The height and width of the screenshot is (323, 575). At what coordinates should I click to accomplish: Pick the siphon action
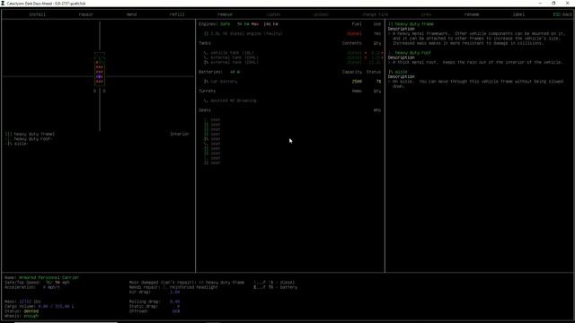(x=273, y=14)
